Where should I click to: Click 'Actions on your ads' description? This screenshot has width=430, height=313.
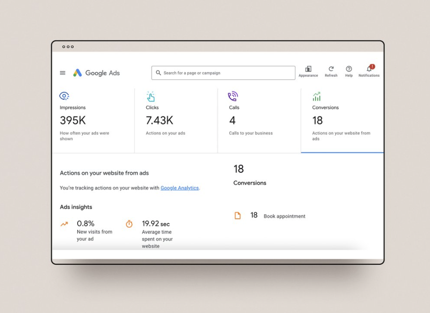165,133
